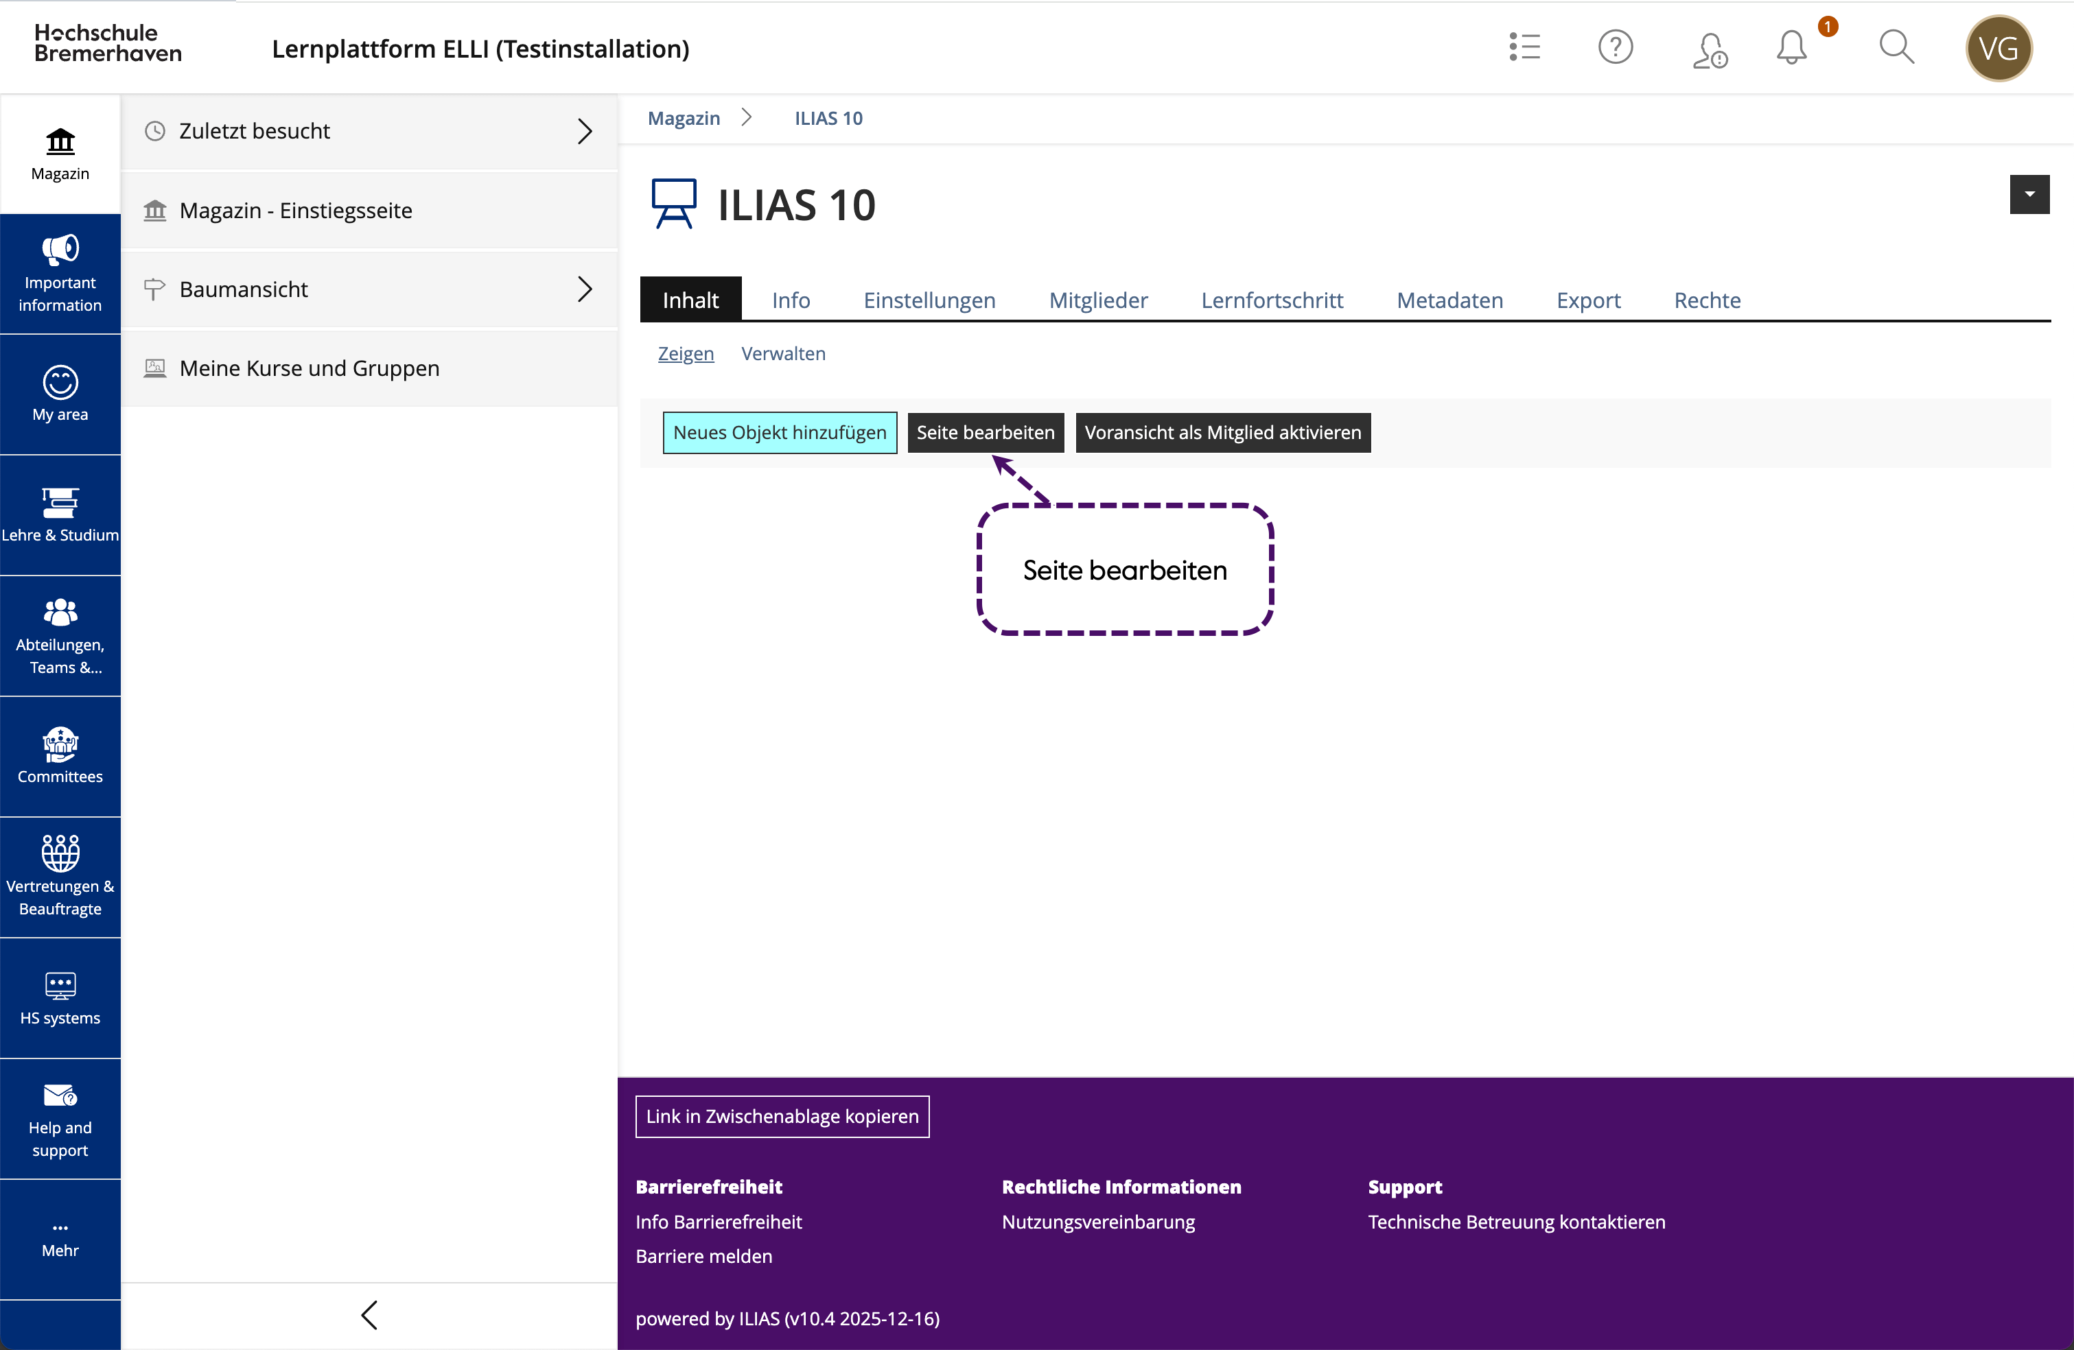The width and height of the screenshot is (2074, 1350).
Task: Open the help question mark icon
Action: 1615,48
